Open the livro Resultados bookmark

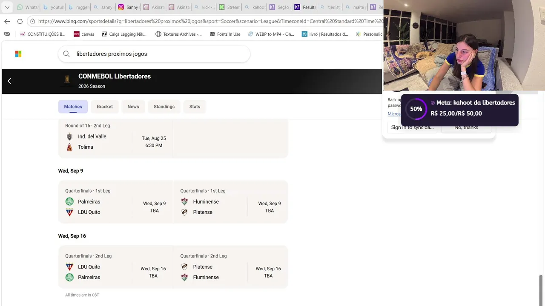tap(325, 34)
